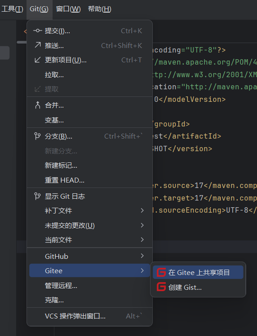Choose 重置 HEAD... menu entry
This screenshot has width=257, height=336.
tap(89, 180)
